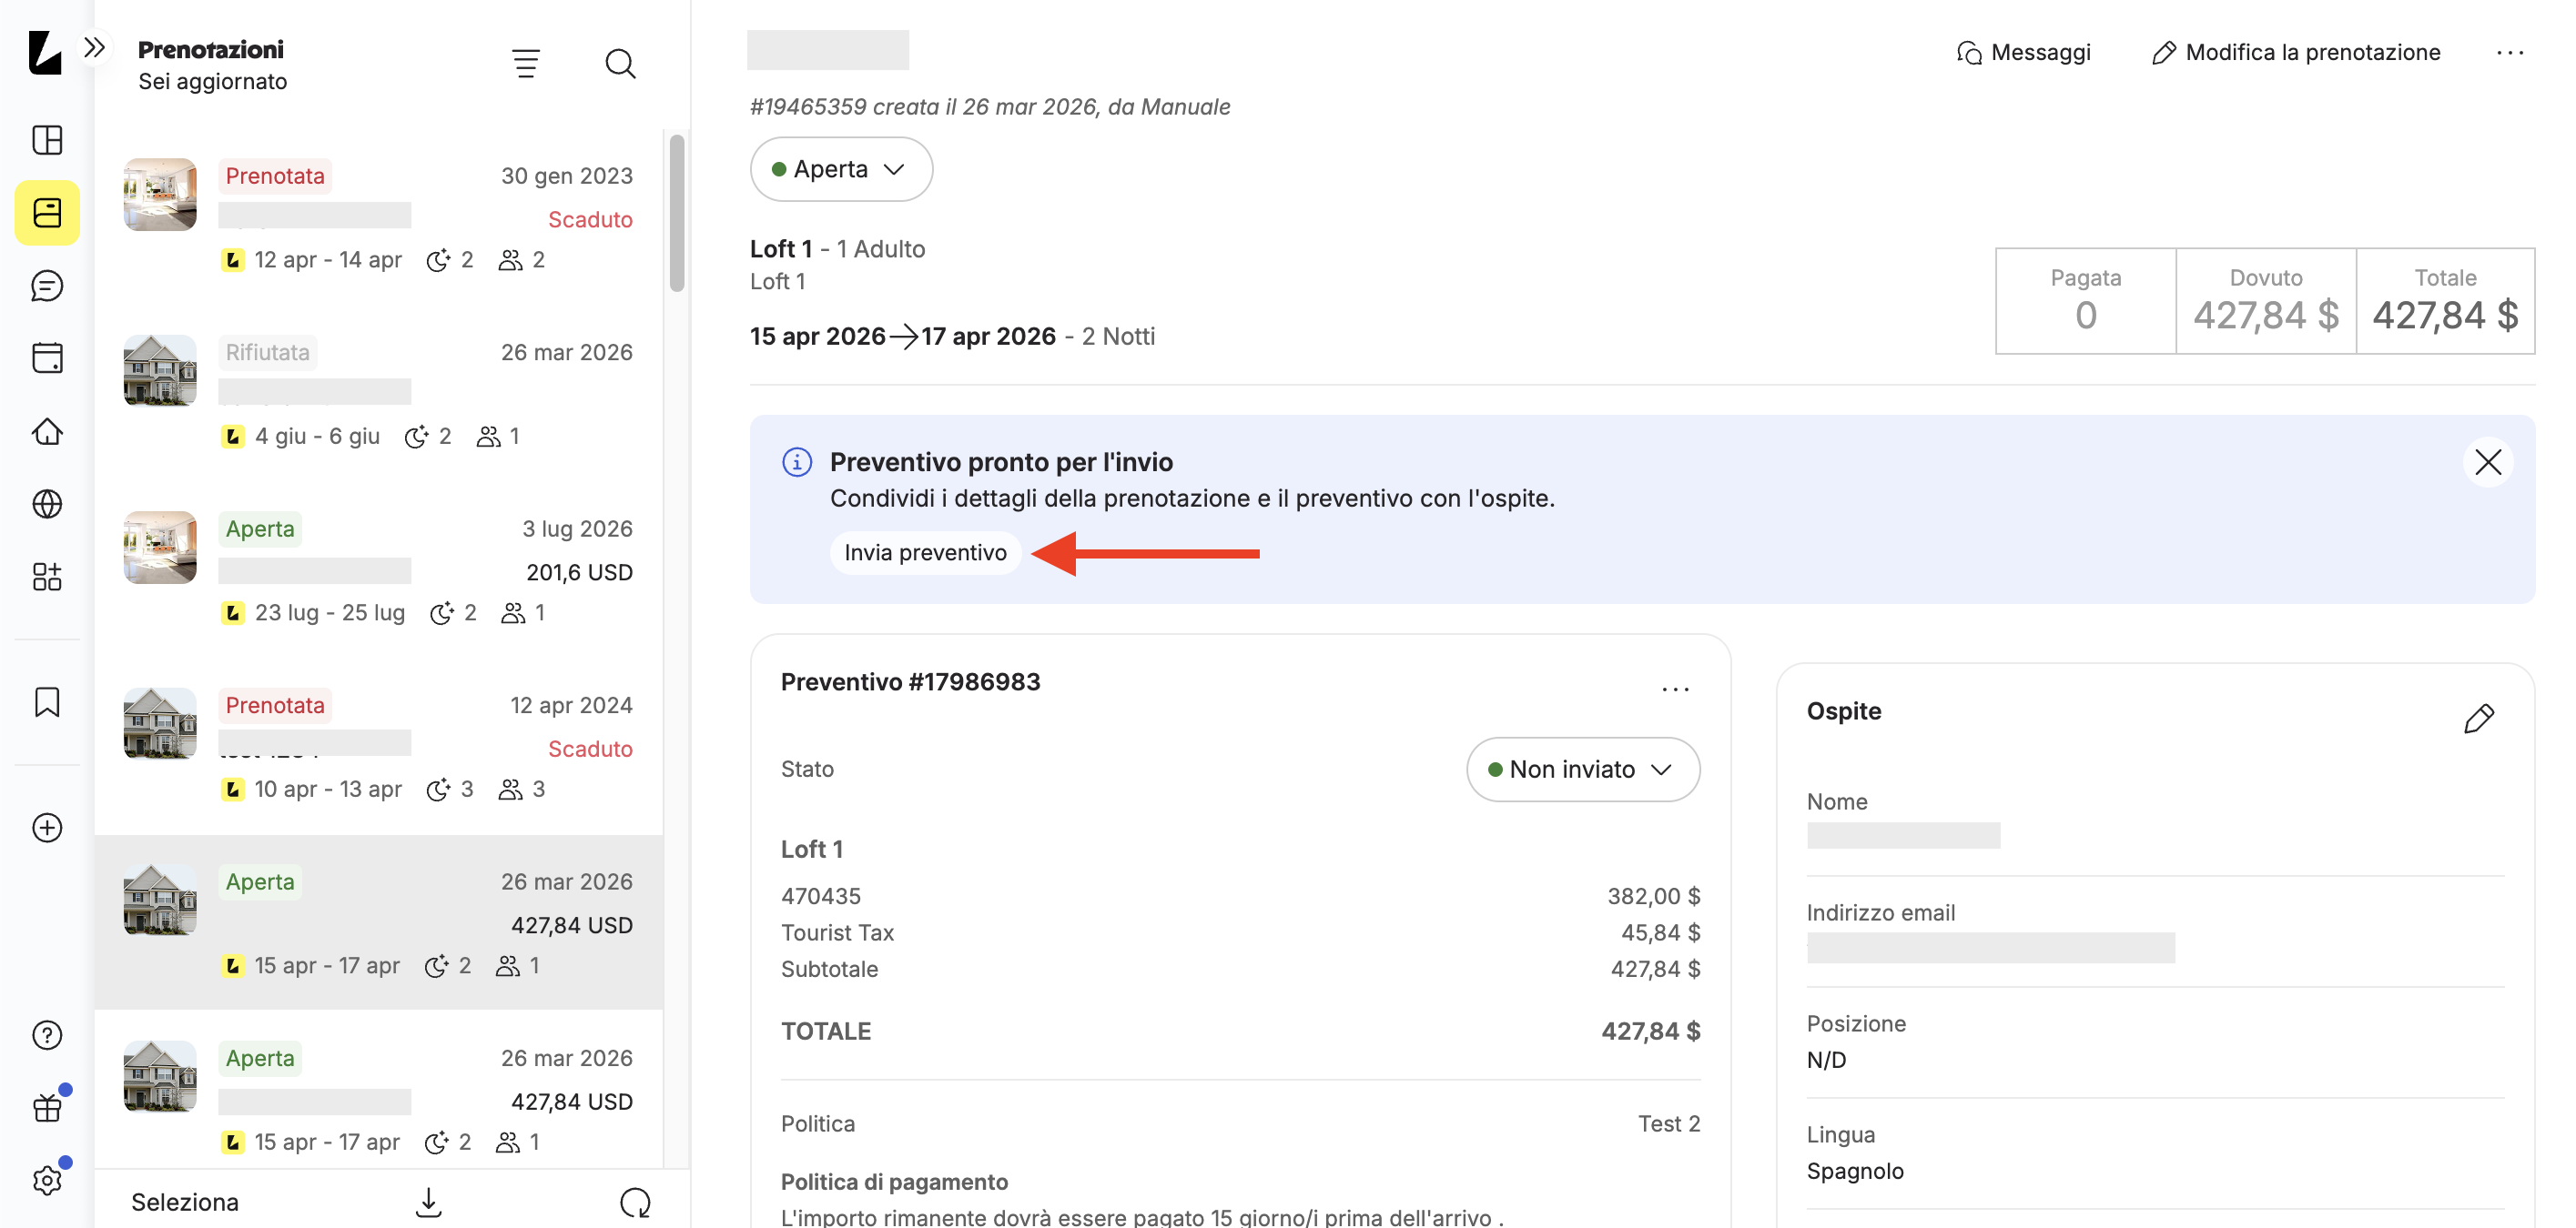The width and height of the screenshot is (2576, 1228).
Task: Open the reservations sidebar icon
Action: click(x=47, y=213)
